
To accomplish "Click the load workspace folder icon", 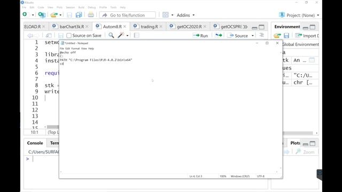I will (277, 36).
